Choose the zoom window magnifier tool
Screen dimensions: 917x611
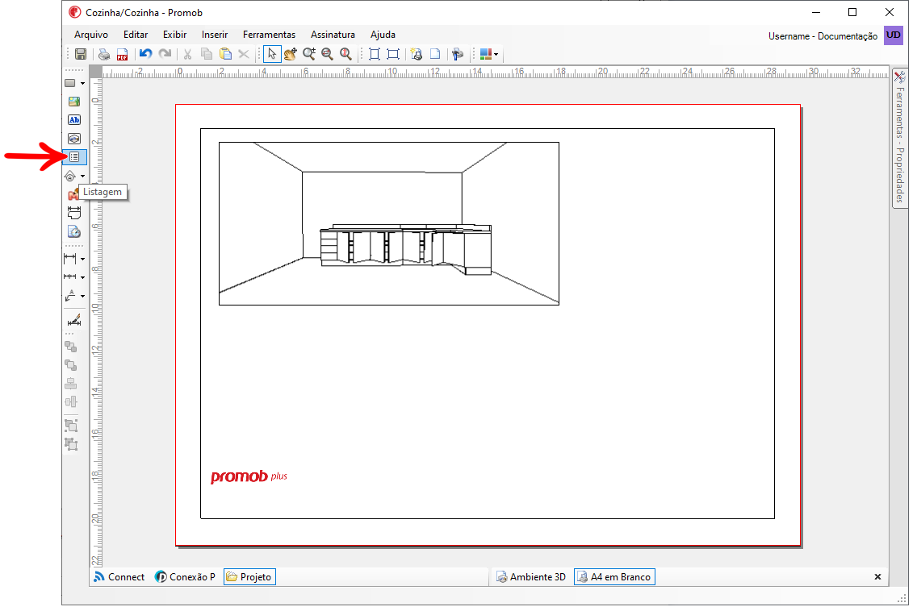pos(328,54)
